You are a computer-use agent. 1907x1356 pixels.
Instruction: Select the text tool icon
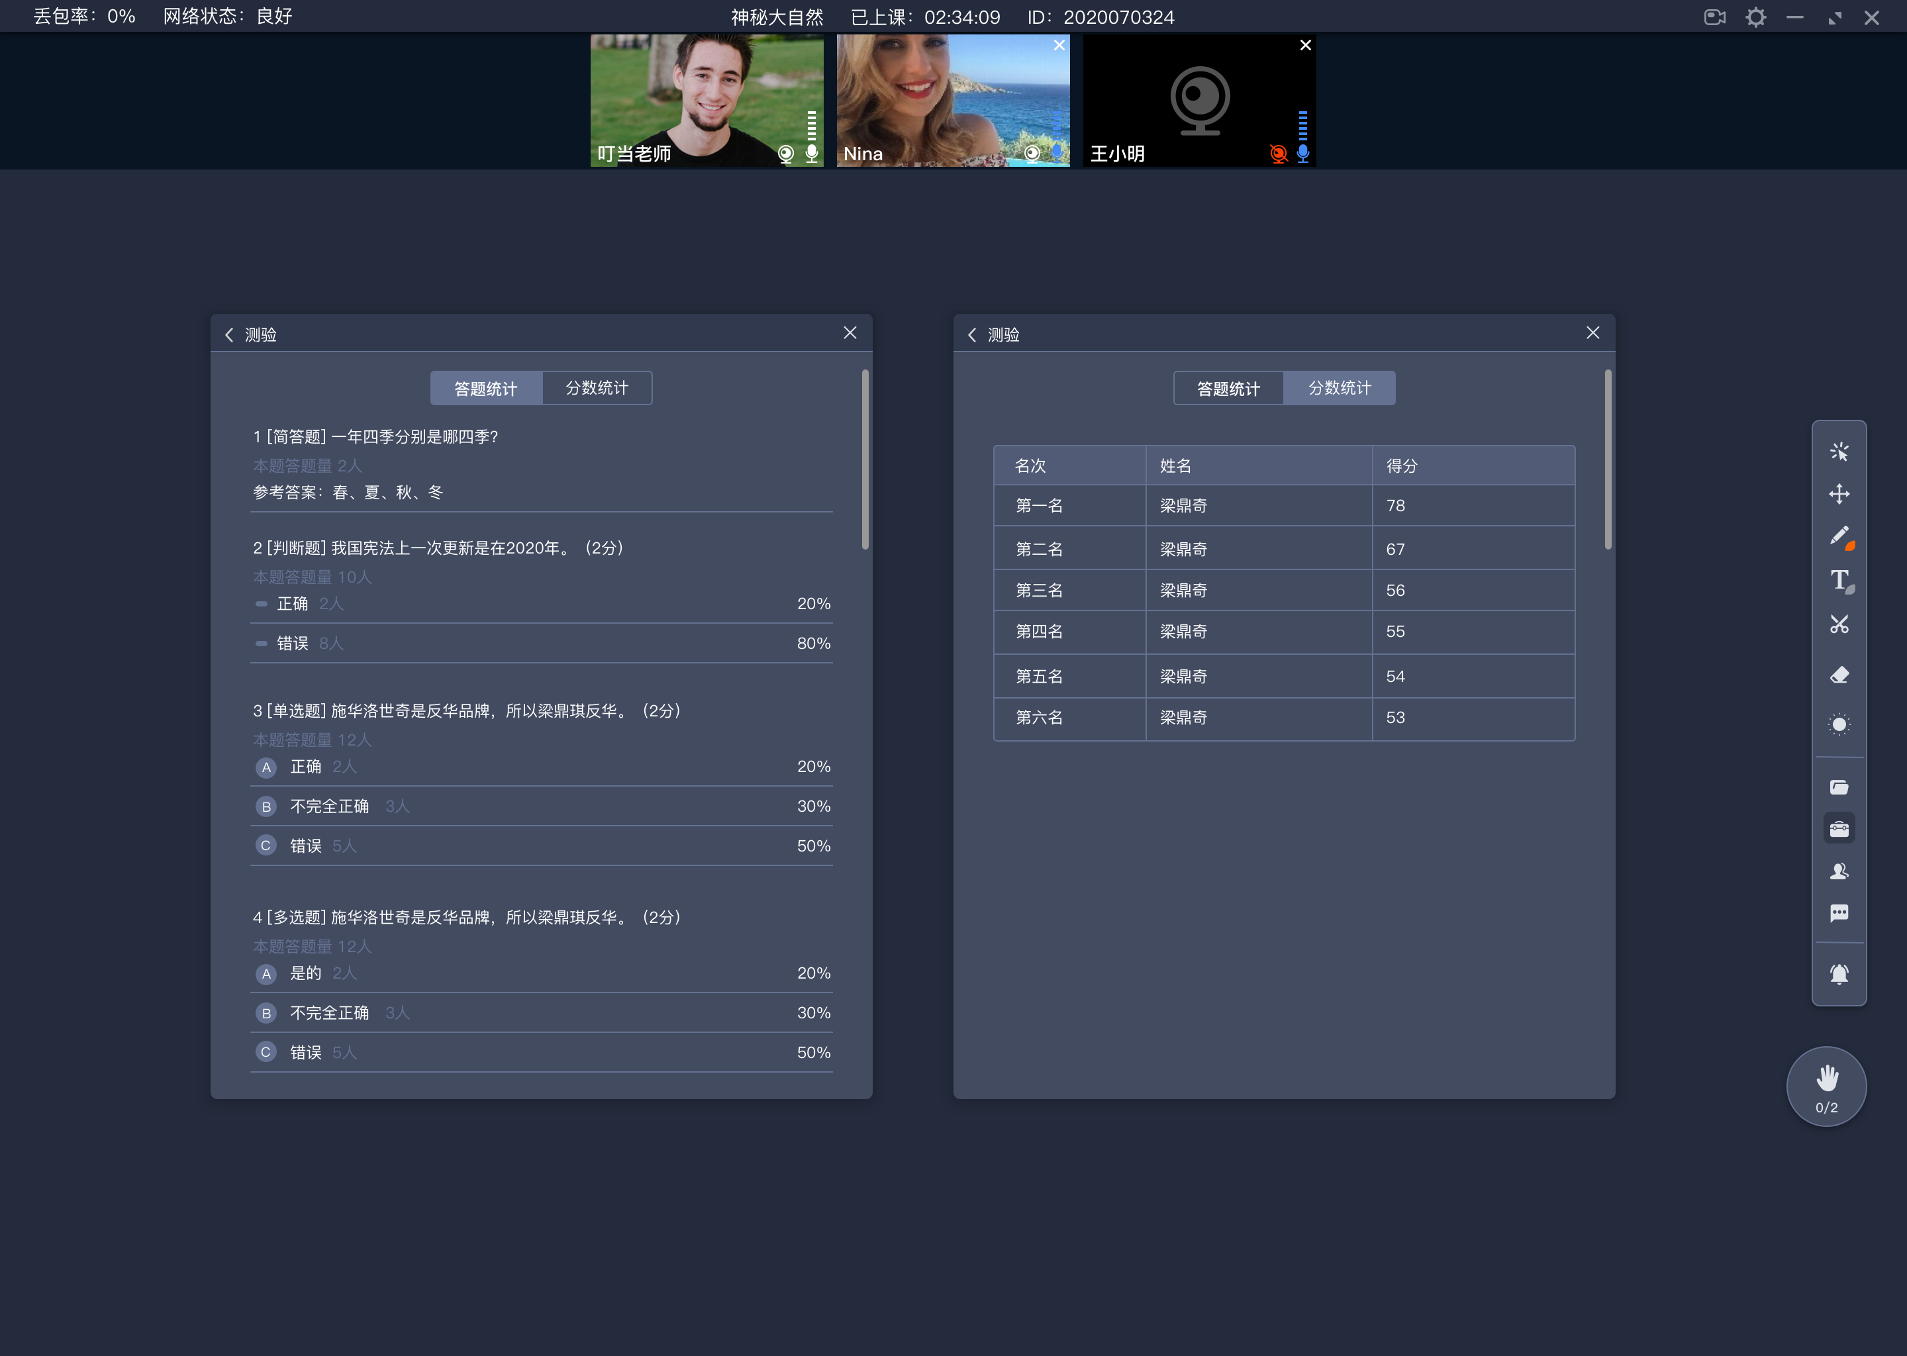pyautogui.click(x=1839, y=584)
